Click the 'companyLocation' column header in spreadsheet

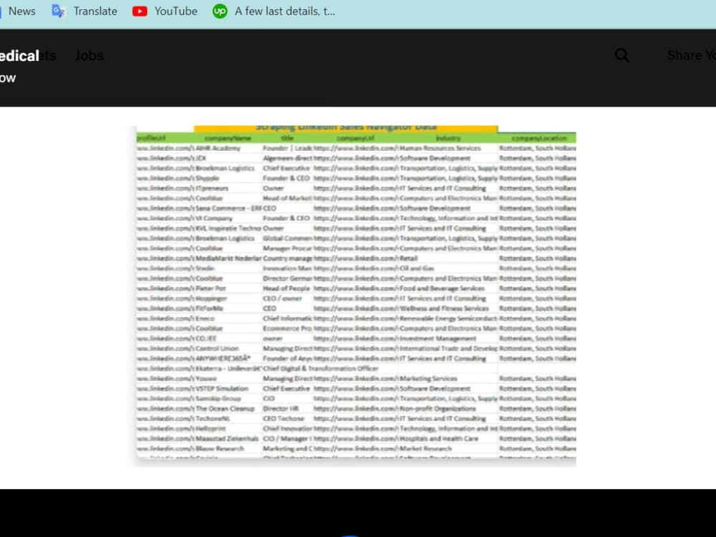pos(539,138)
